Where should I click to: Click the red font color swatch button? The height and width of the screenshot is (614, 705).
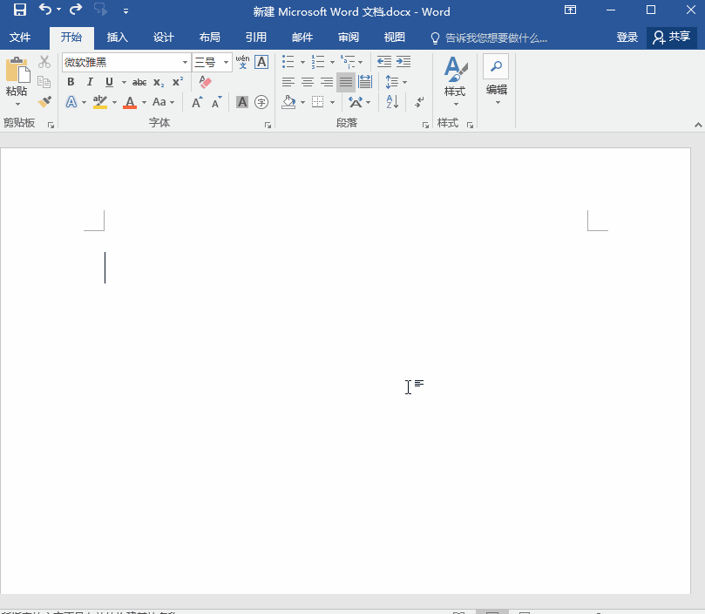(x=130, y=102)
